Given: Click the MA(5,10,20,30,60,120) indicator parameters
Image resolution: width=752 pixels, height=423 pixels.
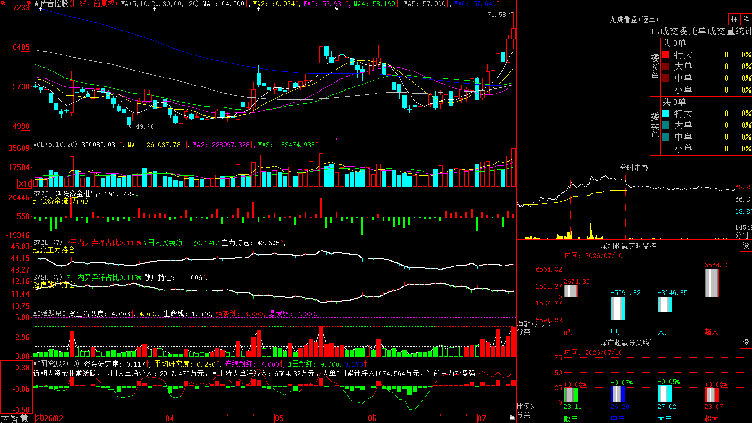Looking at the screenshot, I should 160,4.
